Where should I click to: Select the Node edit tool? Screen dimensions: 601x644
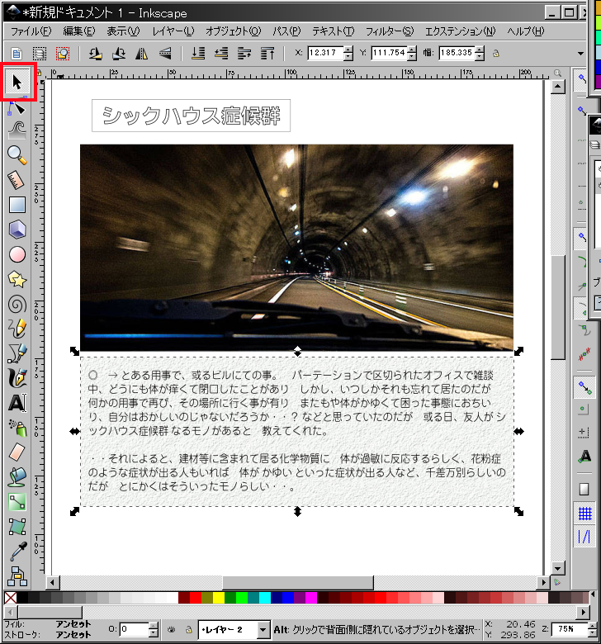coord(17,108)
